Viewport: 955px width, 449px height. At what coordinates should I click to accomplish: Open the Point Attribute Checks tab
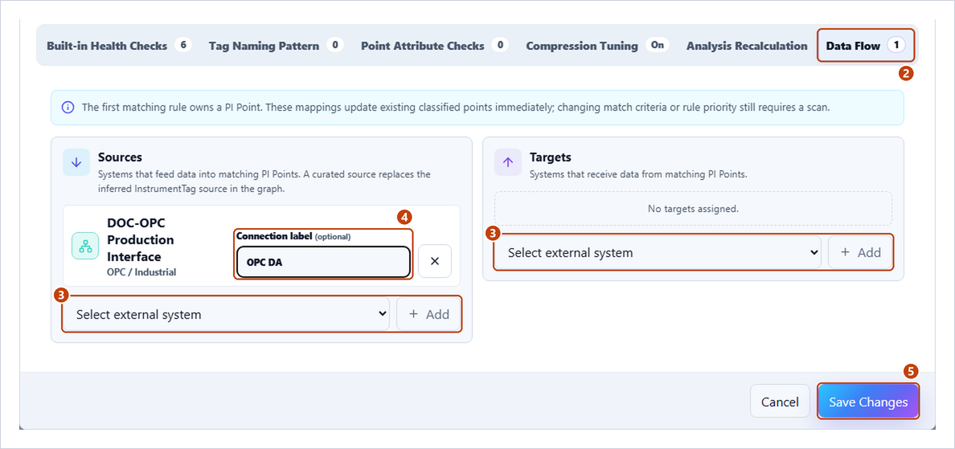coord(434,46)
